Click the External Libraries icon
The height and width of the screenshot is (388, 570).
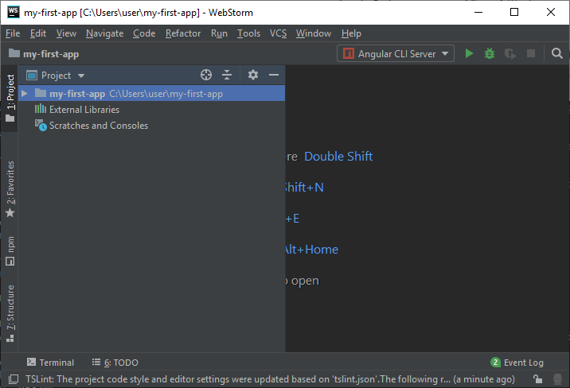(x=41, y=109)
